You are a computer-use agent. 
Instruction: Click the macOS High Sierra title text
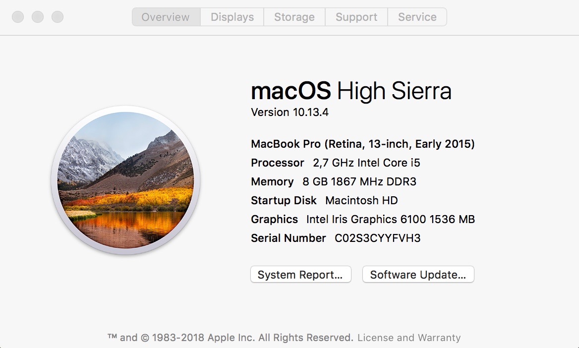click(351, 92)
